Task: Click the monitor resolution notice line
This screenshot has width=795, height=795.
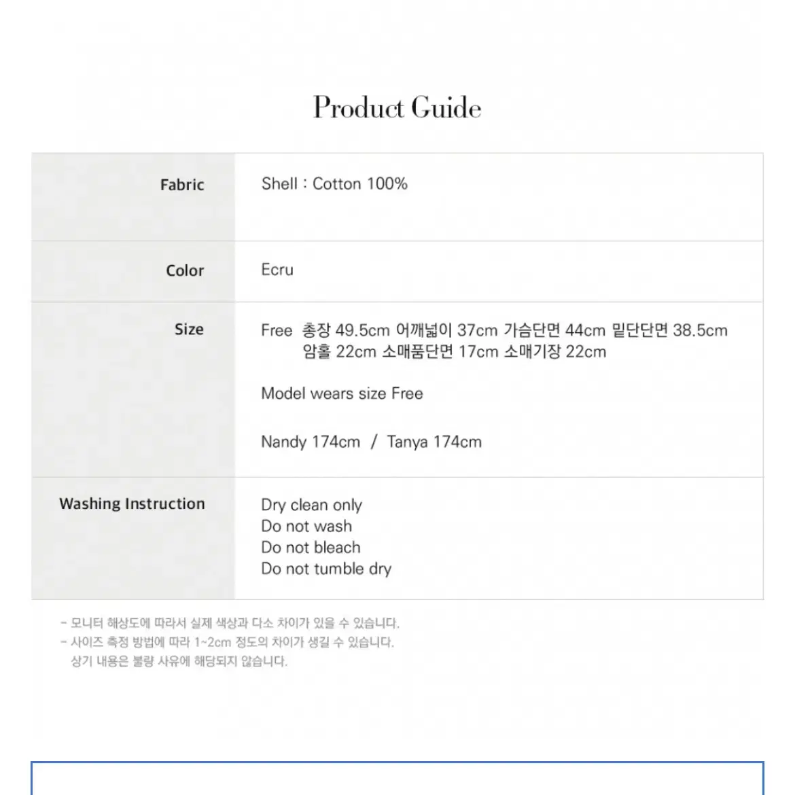Action: coord(230,623)
